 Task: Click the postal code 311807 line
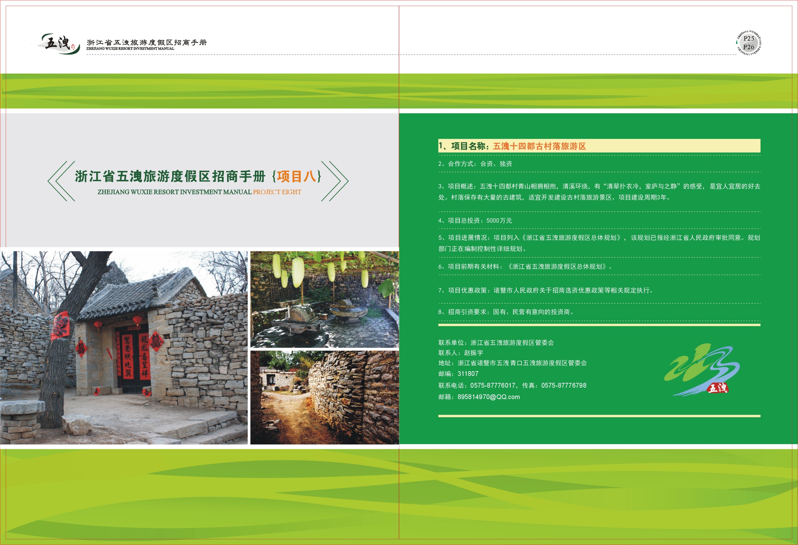pyautogui.click(x=458, y=374)
